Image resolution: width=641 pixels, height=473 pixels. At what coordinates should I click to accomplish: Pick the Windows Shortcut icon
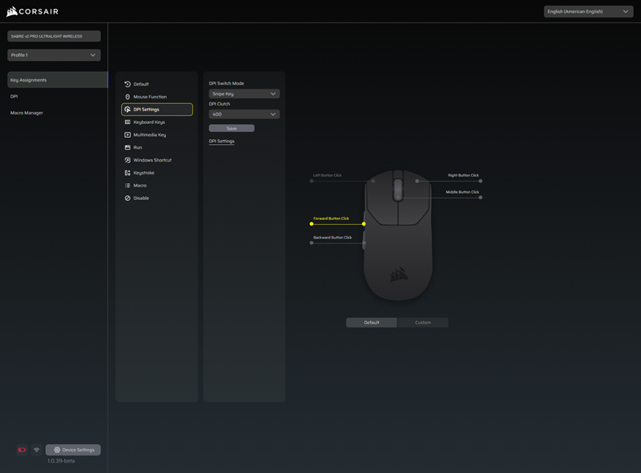[127, 160]
